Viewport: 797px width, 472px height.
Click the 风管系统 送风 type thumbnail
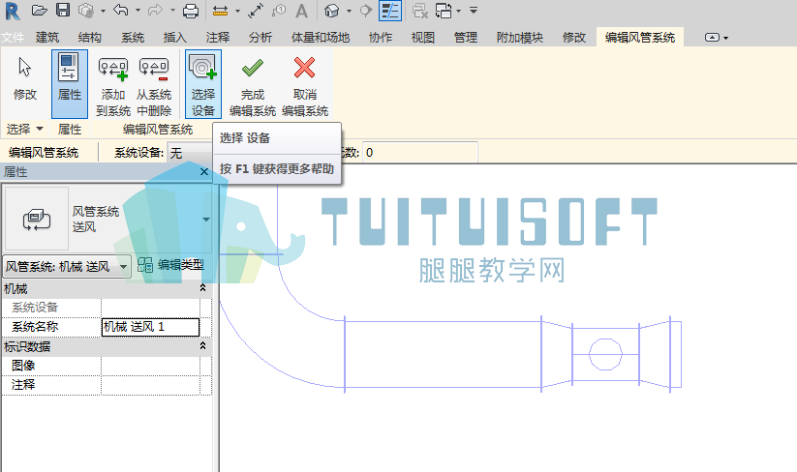pos(37,219)
